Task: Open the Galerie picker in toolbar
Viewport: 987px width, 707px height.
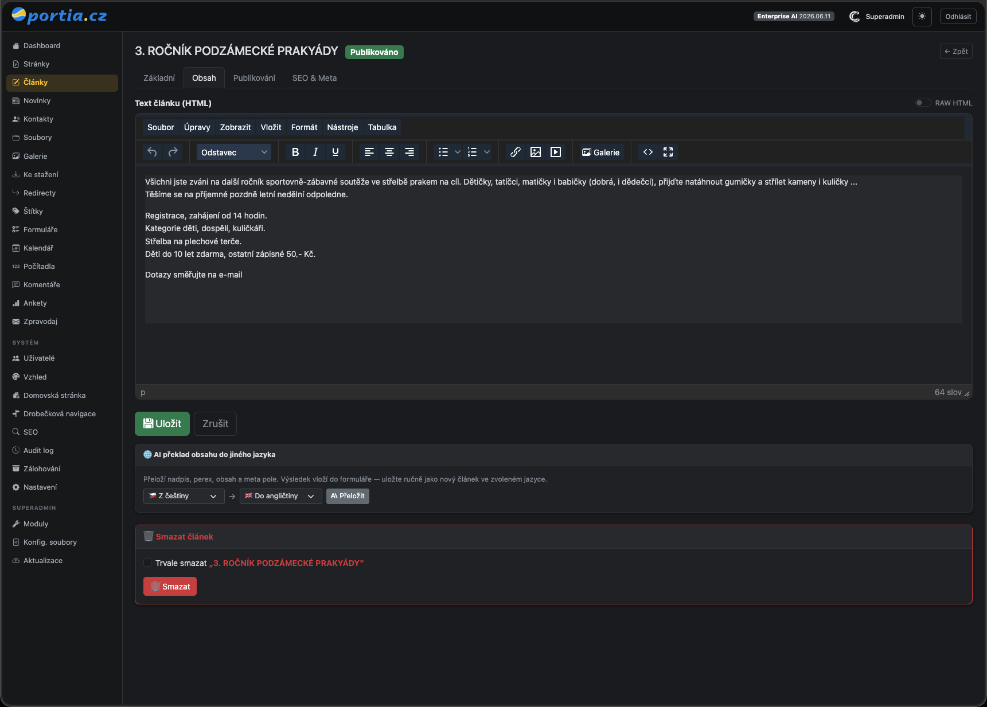Action: pos(600,152)
